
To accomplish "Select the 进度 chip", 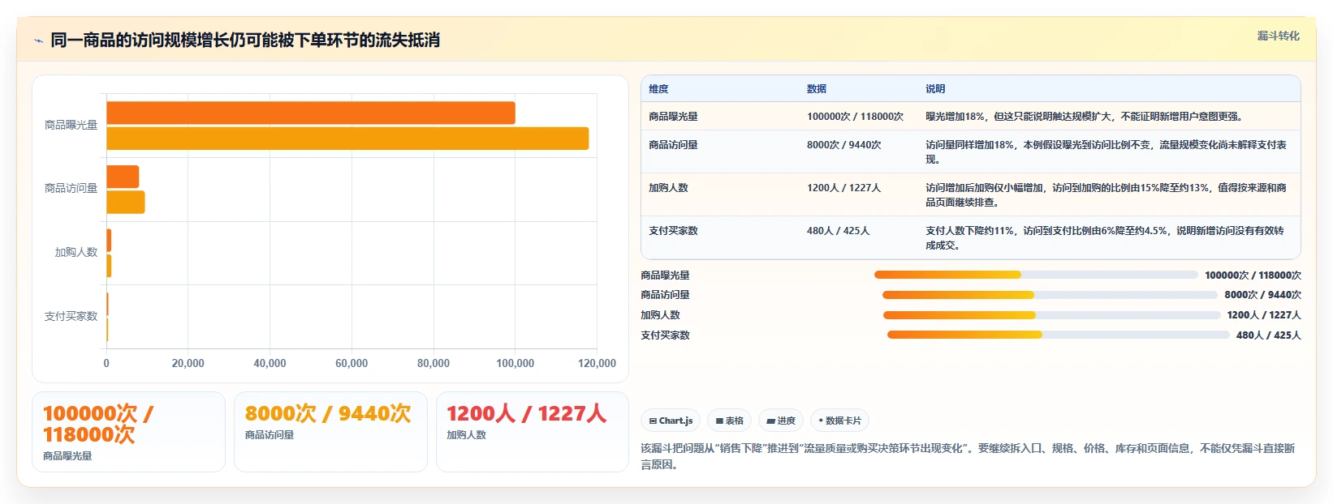I will 781,421.
